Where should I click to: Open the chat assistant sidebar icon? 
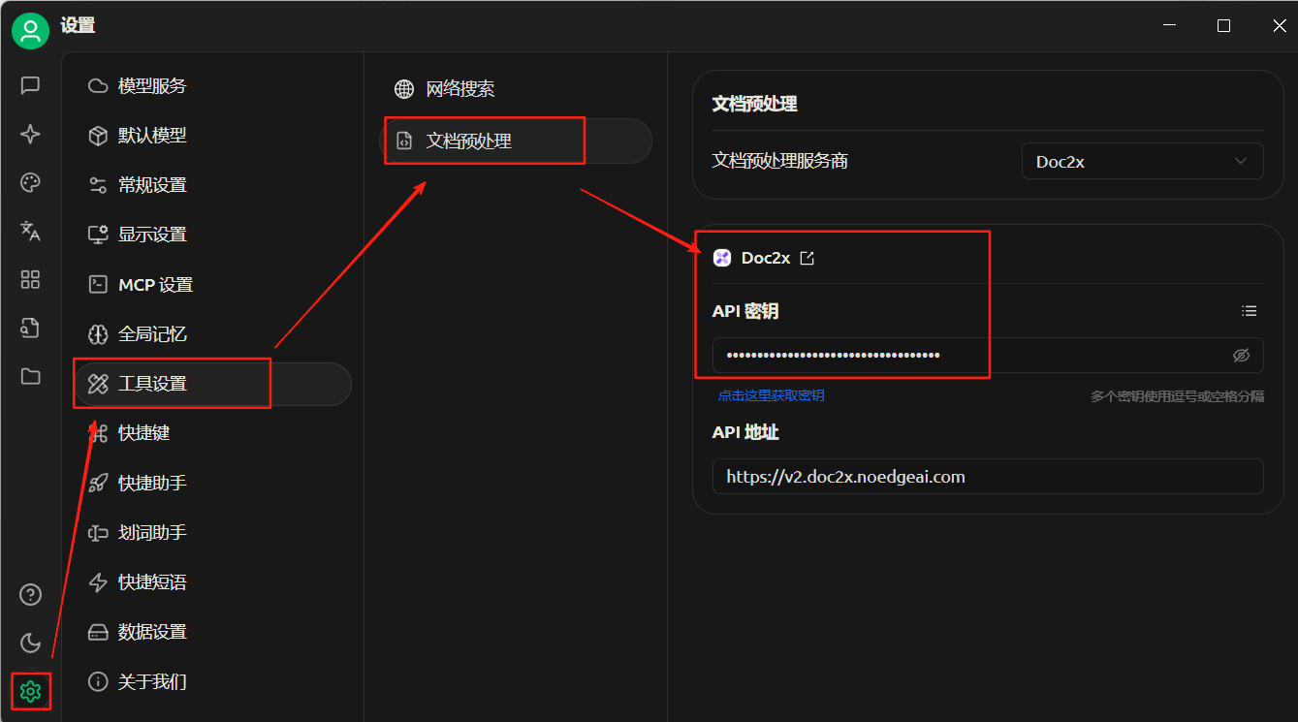click(30, 85)
